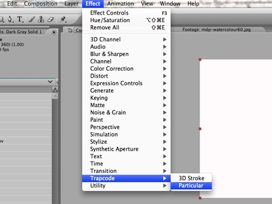Screen dimensions: 272x204
Task: Click the top-left red layer handle
Action: pyautogui.click(x=200, y=59)
